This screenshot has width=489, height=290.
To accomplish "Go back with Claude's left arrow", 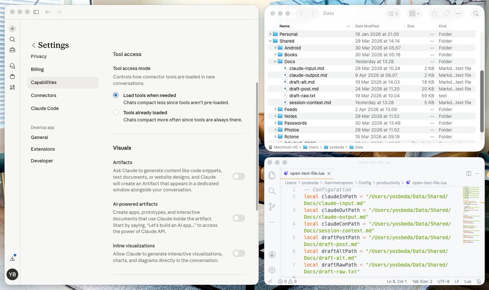I will click(x=48, y=12).
